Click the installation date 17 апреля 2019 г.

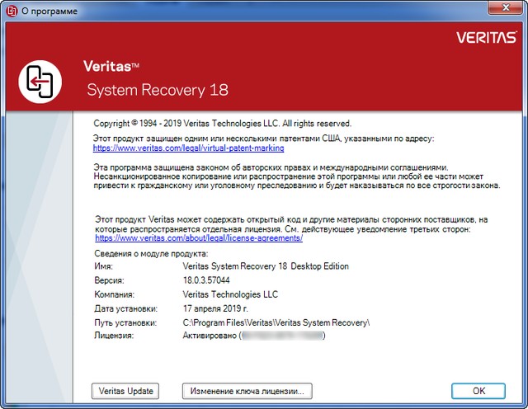216,308
